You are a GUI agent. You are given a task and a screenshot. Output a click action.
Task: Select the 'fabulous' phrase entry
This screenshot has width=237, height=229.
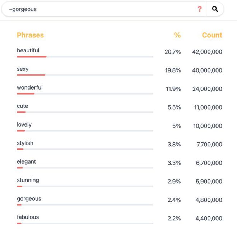tap(28, 217)
